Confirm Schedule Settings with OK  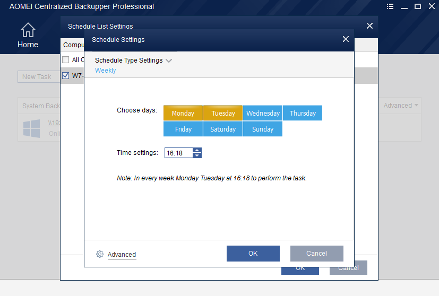pyautogui.click(x=253, y=254)
